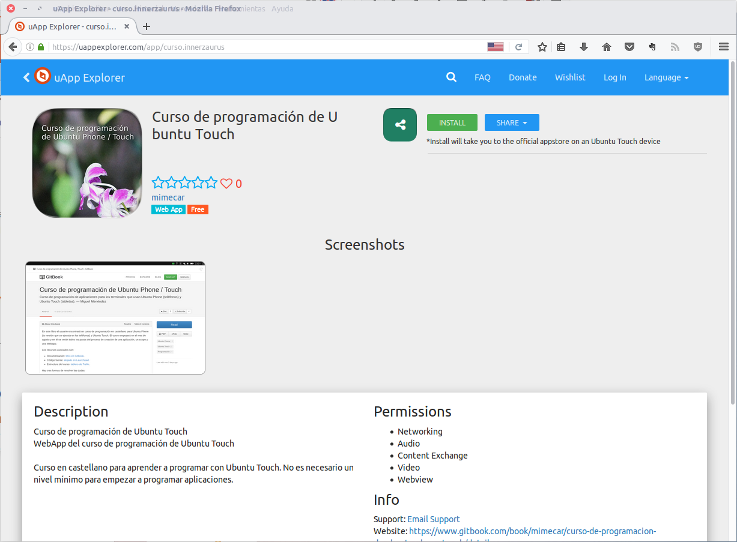The width and height of the screenshot is (737, 542).
Task: Click the Content Exchange permission item
Action: pyautogui.click(x=432, y=456)
